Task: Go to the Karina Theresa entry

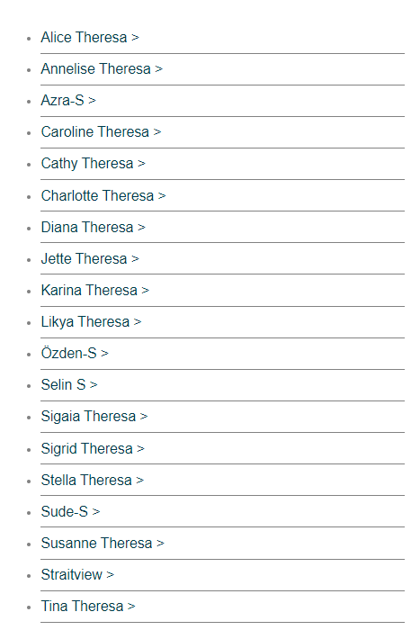Action: click(95, 290)
